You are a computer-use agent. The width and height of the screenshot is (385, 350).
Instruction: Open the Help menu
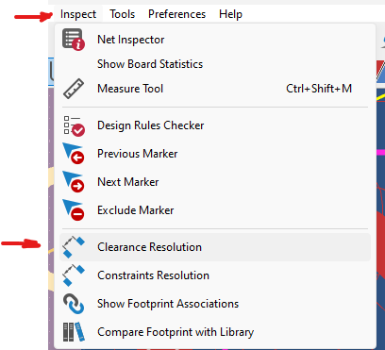(x=231, y=14)
